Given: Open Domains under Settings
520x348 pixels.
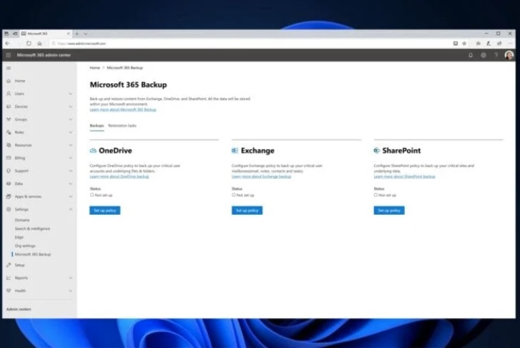Looking at the screenshot, I should (22, 220).
